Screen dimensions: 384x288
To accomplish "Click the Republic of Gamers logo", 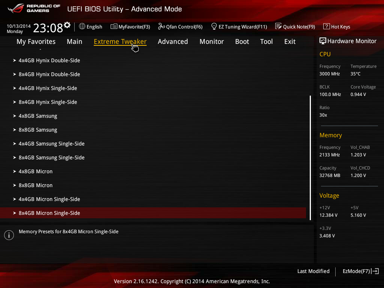I will (34, 8).
